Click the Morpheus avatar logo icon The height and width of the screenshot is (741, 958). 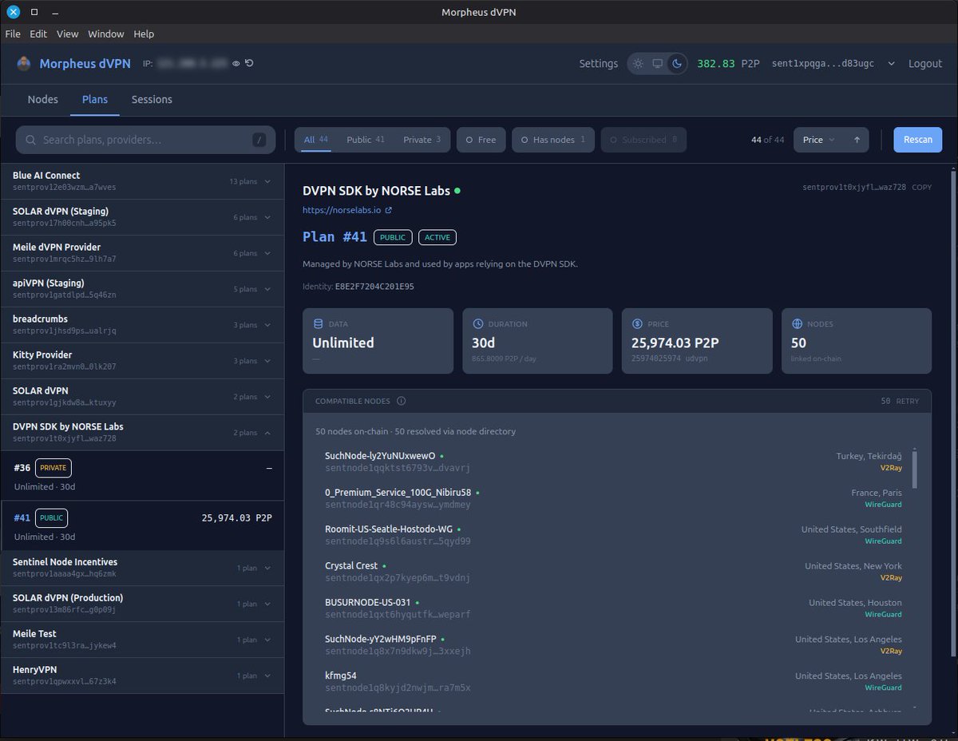click(24, 64)
